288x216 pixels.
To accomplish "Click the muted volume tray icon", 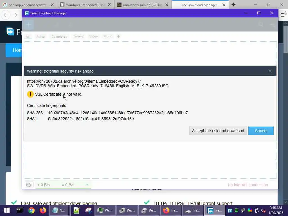I will click(x=263, y=210).
